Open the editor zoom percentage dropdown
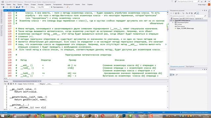Screen dimensions: 211x118 point(7,78)
